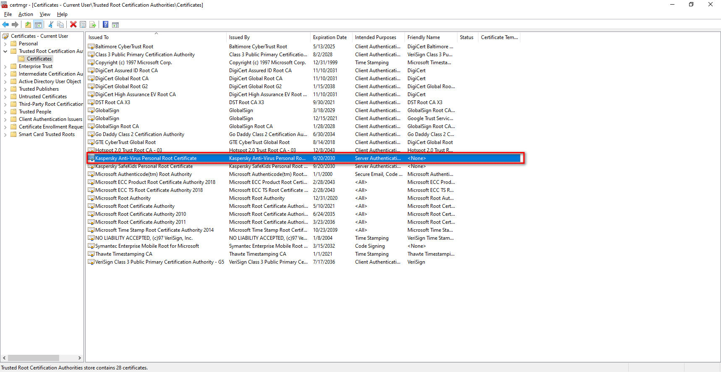Delete certificate with red X icon
721x372 pixels.
pyautogui.click(x=73, y=24)
